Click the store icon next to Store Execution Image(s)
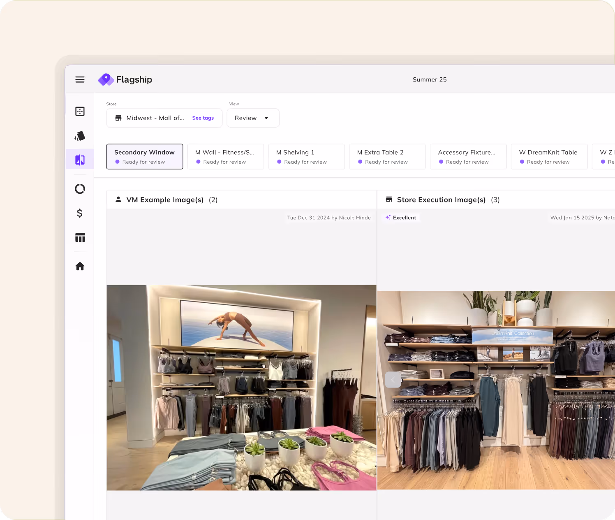615x520 pixels. (x=389, y=200)
